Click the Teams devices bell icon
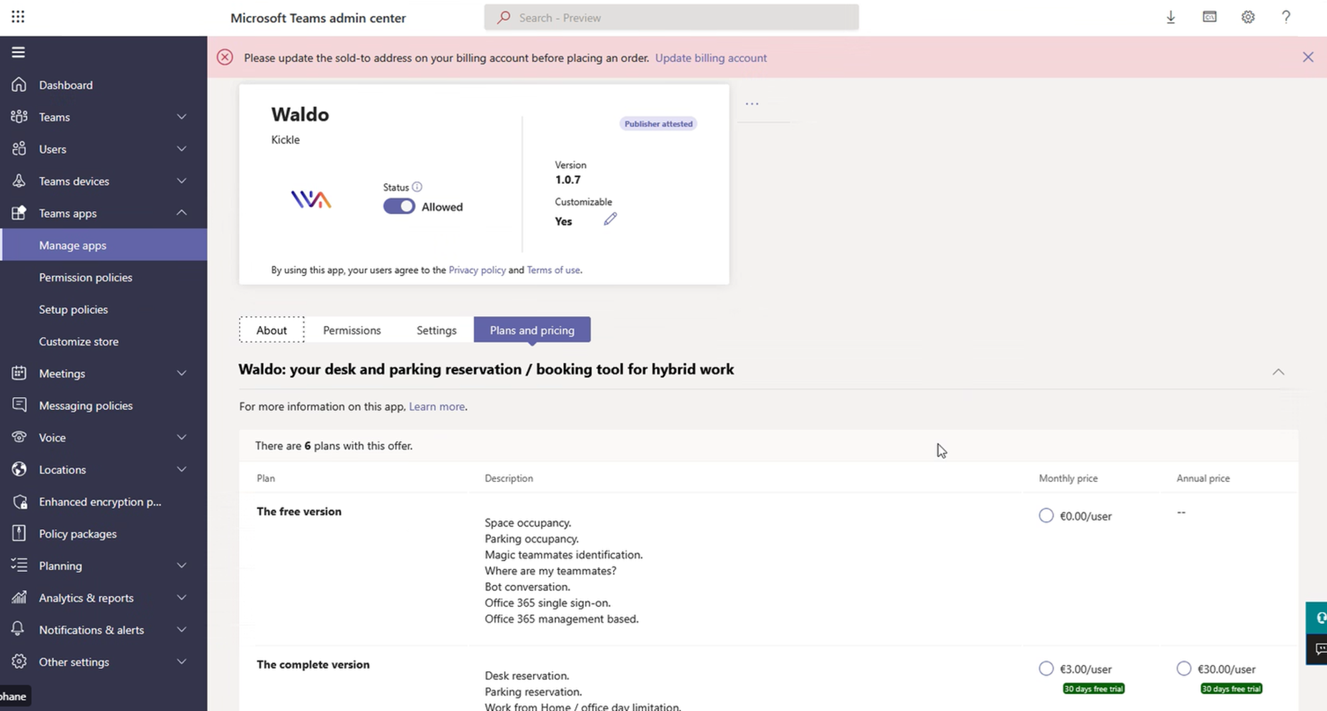 click(x=19, y=181)
